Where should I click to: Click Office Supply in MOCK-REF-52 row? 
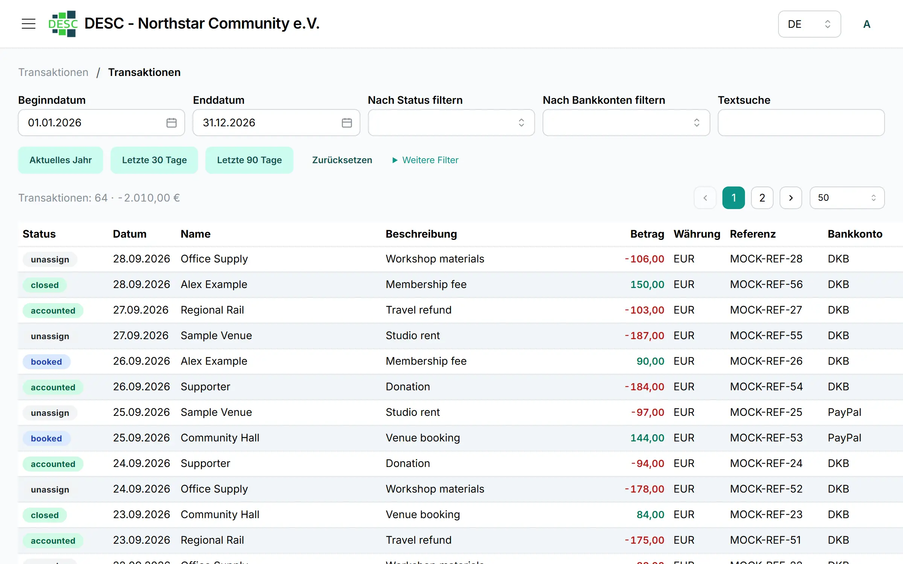click(x=214, y=489)
